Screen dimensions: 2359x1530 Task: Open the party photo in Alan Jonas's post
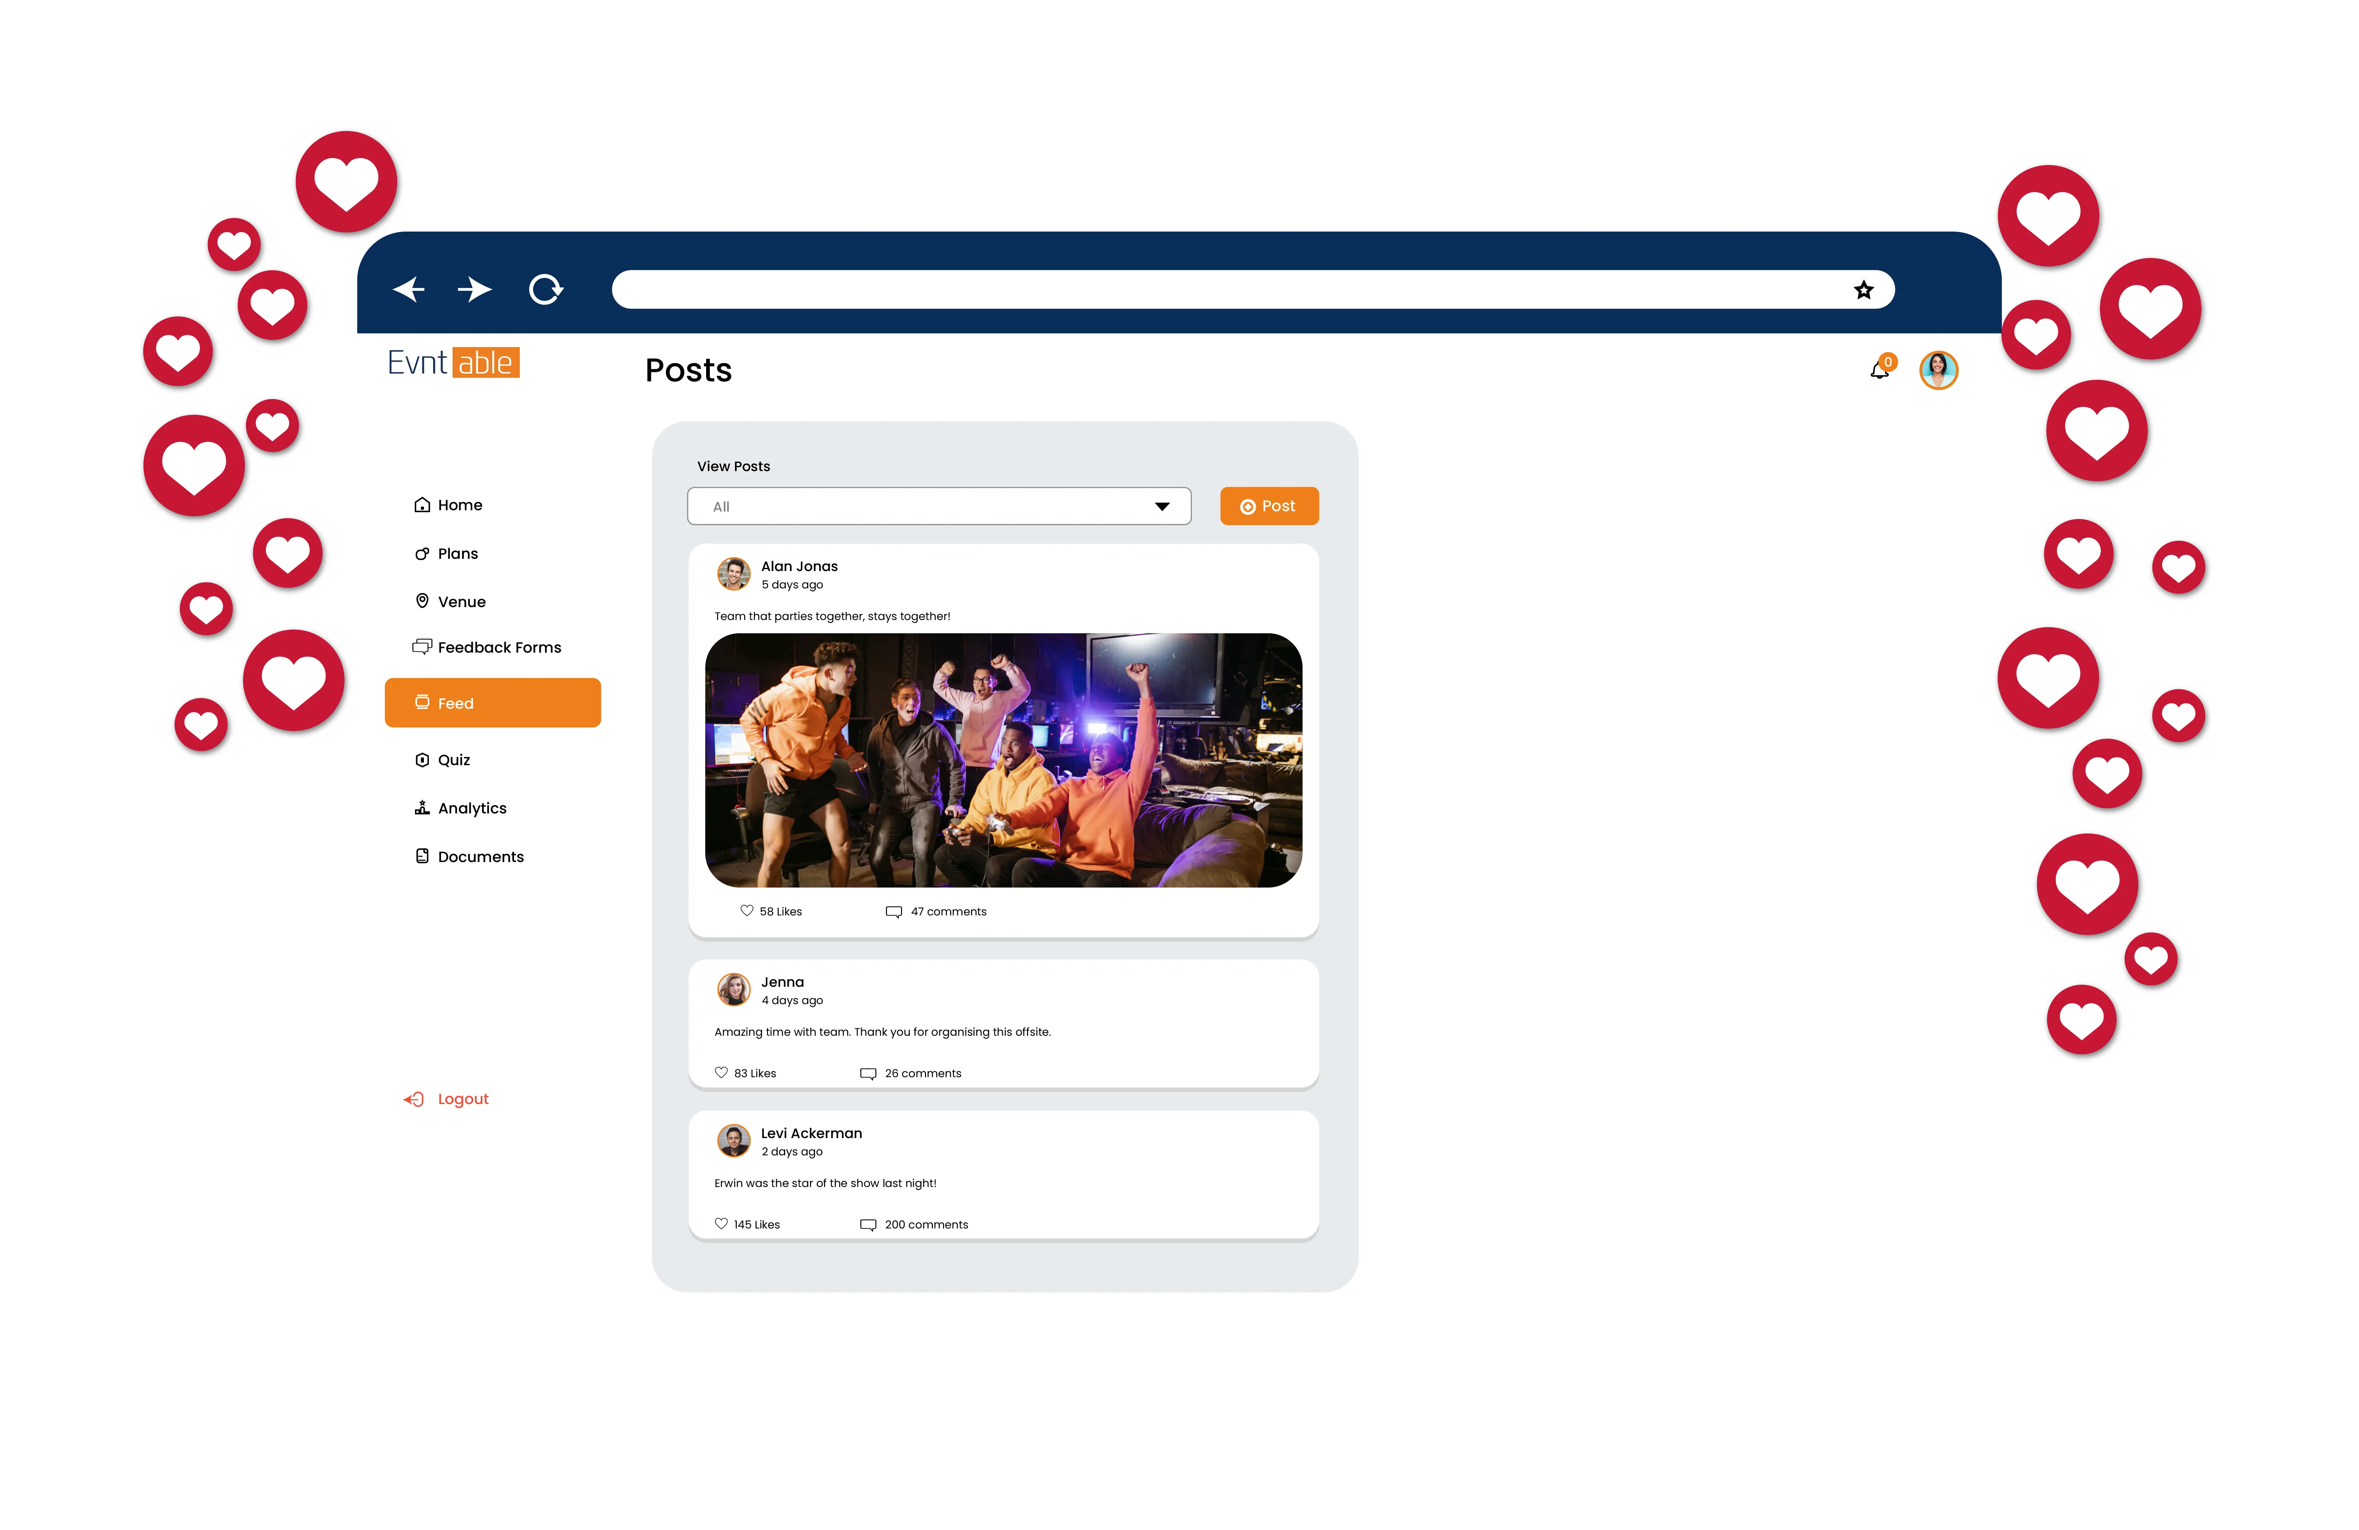pyautogui.click(x=1003, y=760)
